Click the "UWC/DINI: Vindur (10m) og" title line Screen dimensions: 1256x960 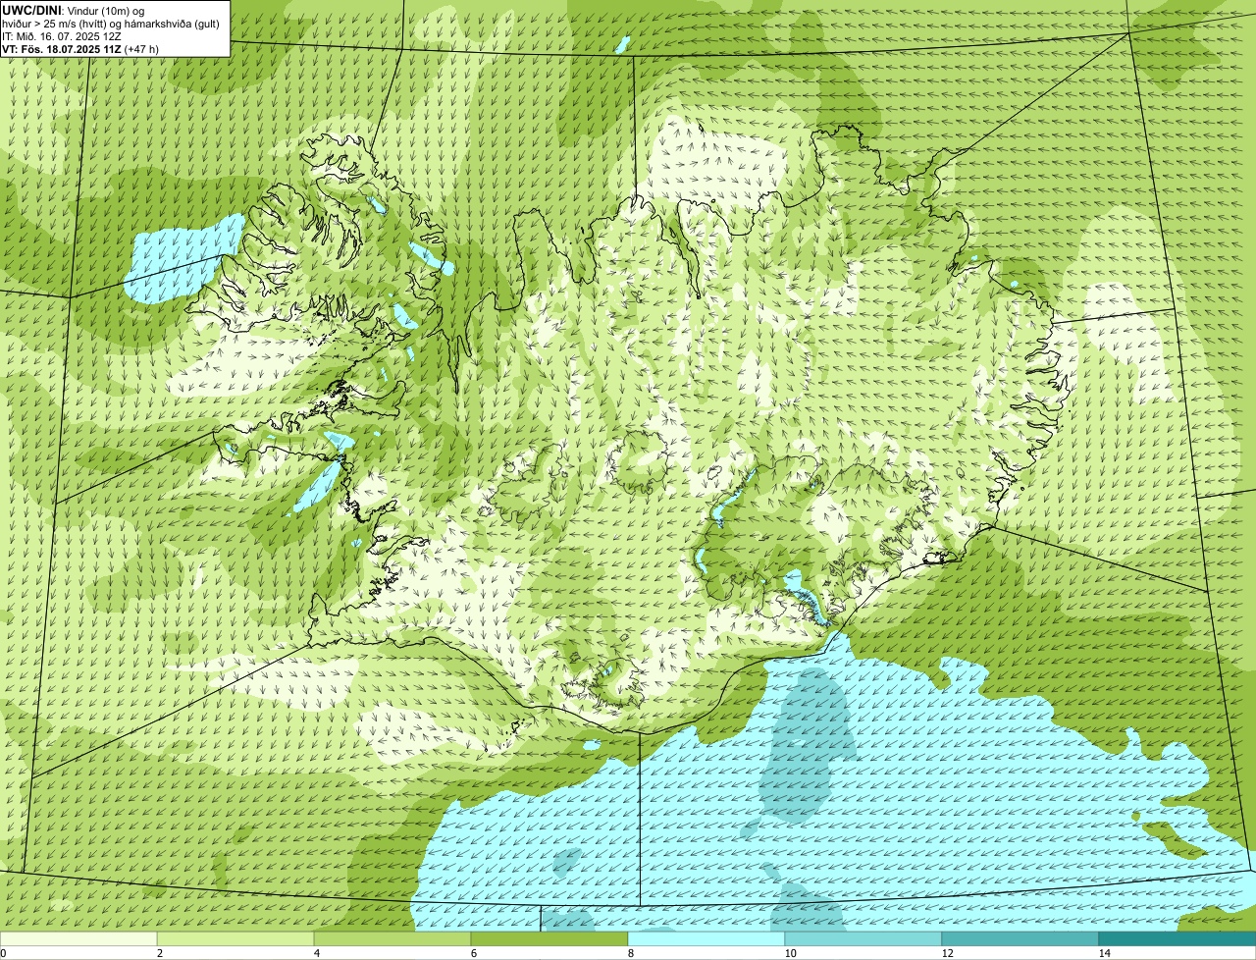click(x=74, y=10)
